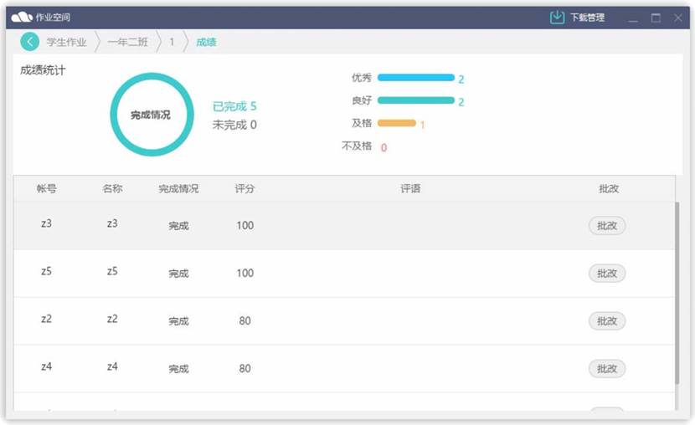Click the 成绩统计 heading
The width and height of the screenshot is (695, 425).
click(x=43, y=70)
